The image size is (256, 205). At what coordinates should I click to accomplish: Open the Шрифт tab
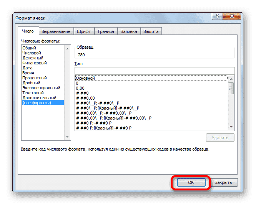click(x=84, y=31)
